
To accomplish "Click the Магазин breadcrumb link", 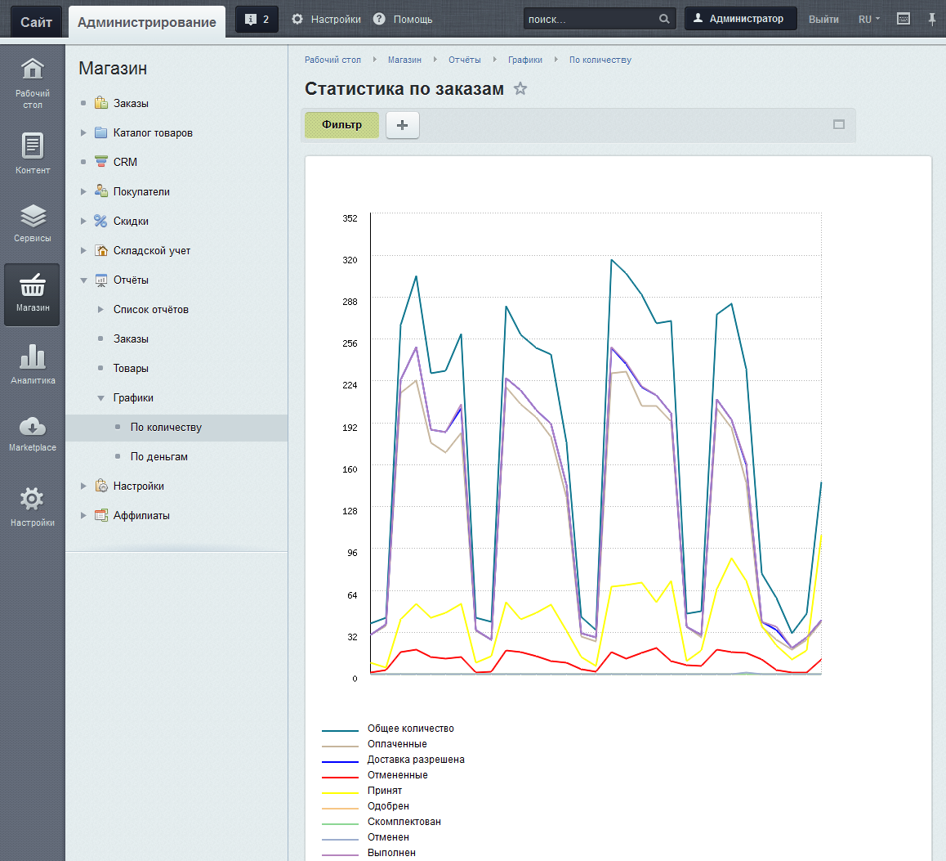I will point(404,60).
